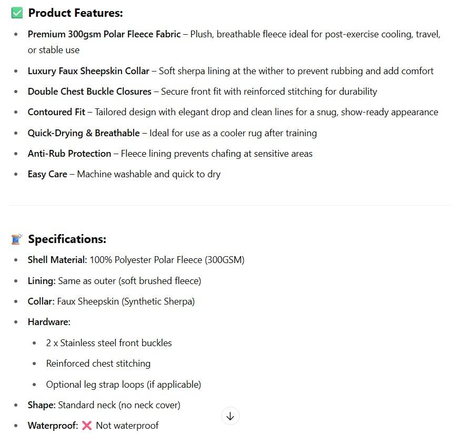Click the "Lining:" specification label
The image size is (470, 434).
(x=42, y=281)
